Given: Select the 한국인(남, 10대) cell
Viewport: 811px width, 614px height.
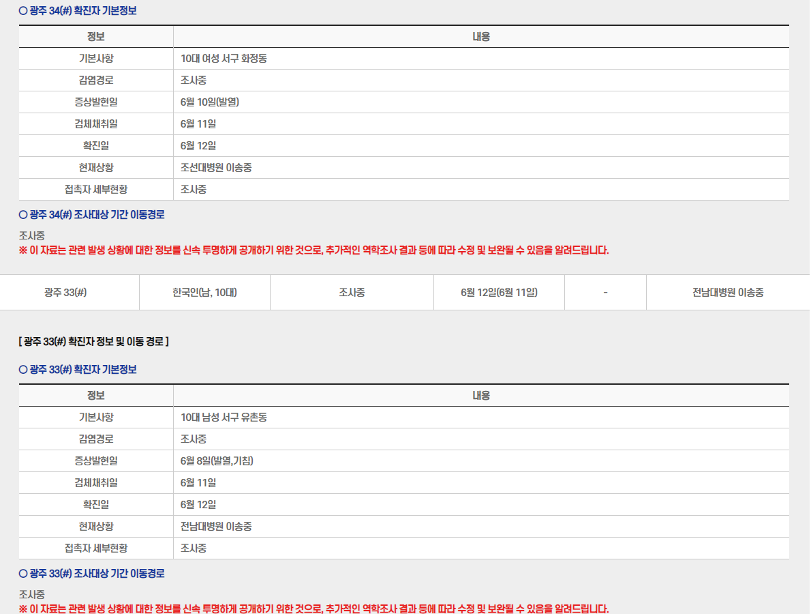Looking at the screenshot, I should (x=204, y=292).
